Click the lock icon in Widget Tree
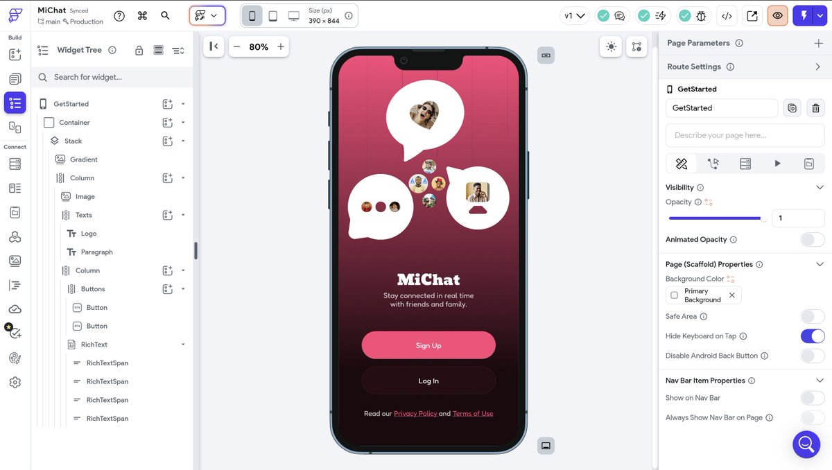 [139, 50]
